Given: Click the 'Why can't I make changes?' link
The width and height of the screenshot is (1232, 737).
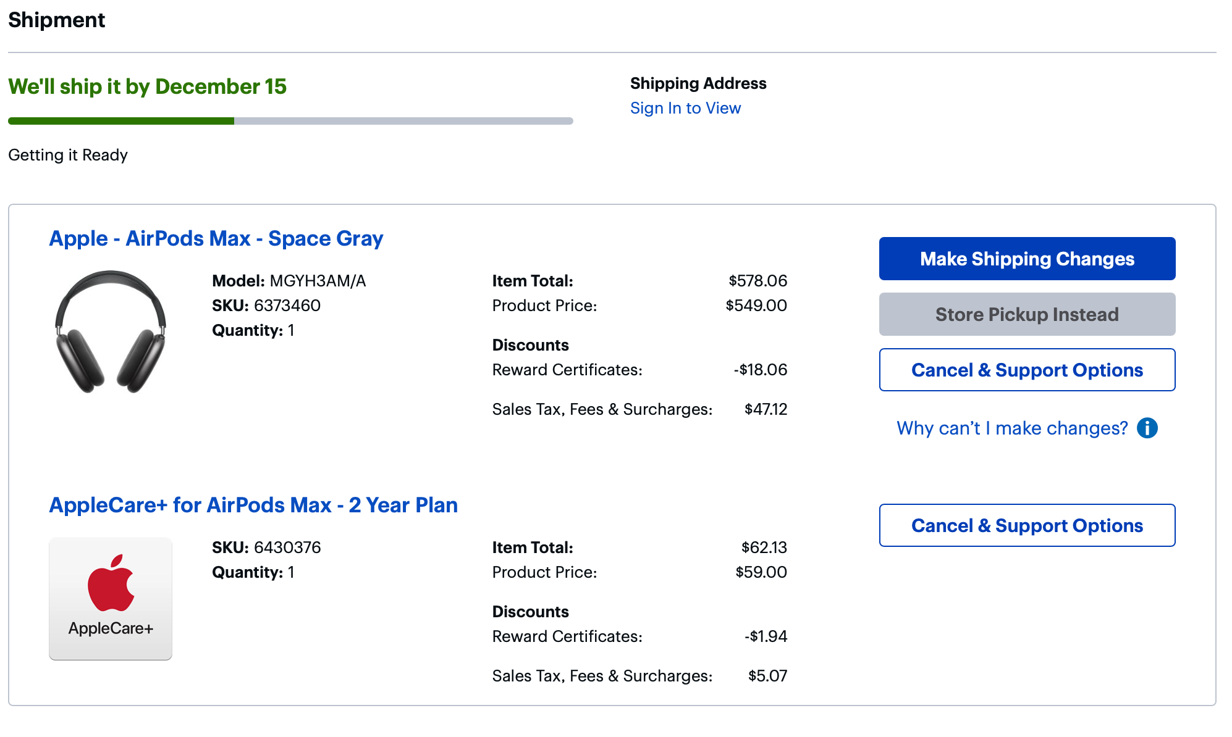Looking at the screenshot, I should (1011, 428).
